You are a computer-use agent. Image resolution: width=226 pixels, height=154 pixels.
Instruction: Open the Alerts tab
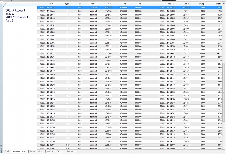(41, 151)
